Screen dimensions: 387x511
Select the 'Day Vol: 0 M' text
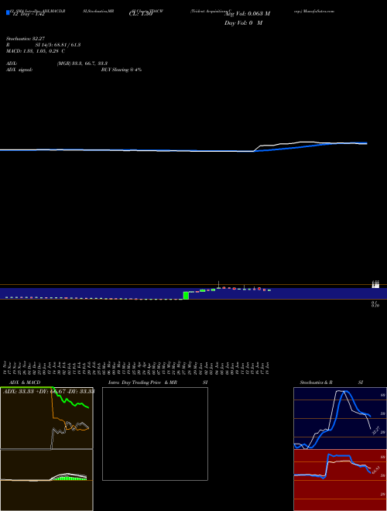[243, 23]
